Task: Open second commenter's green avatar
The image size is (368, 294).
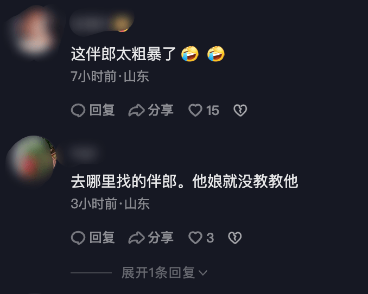Action: point(30,160)
